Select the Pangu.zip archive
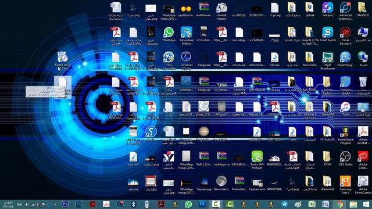 click(204, 84)
